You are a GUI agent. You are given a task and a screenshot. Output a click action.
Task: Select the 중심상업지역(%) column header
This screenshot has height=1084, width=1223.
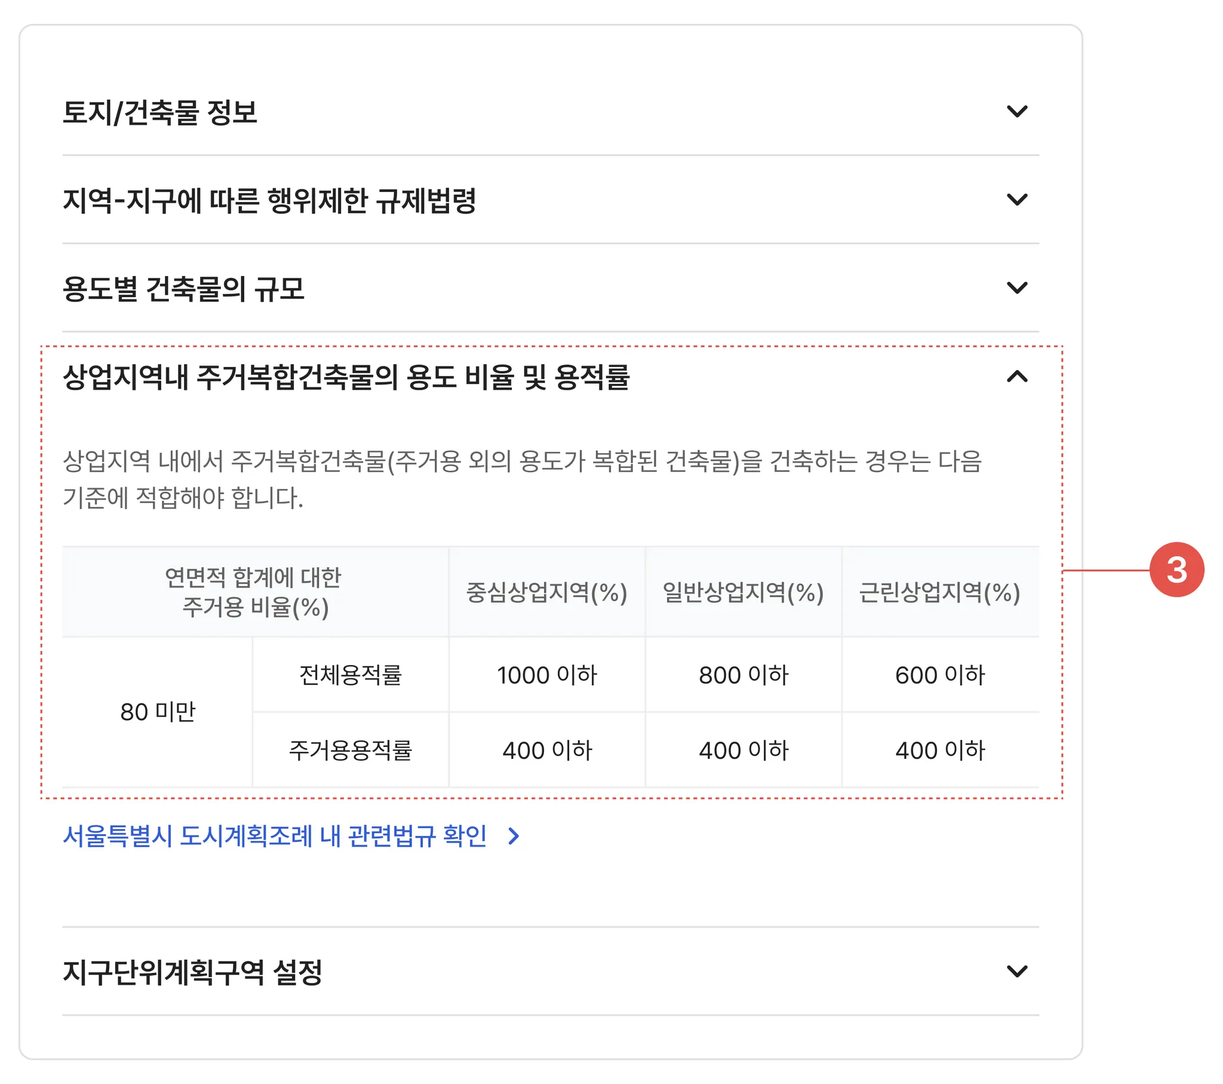tap(546, 592)
